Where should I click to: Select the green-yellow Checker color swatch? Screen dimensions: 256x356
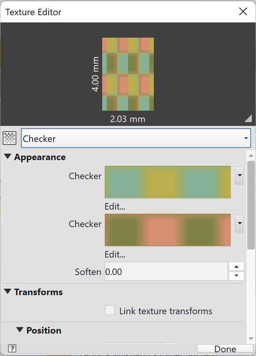[168, 182]
